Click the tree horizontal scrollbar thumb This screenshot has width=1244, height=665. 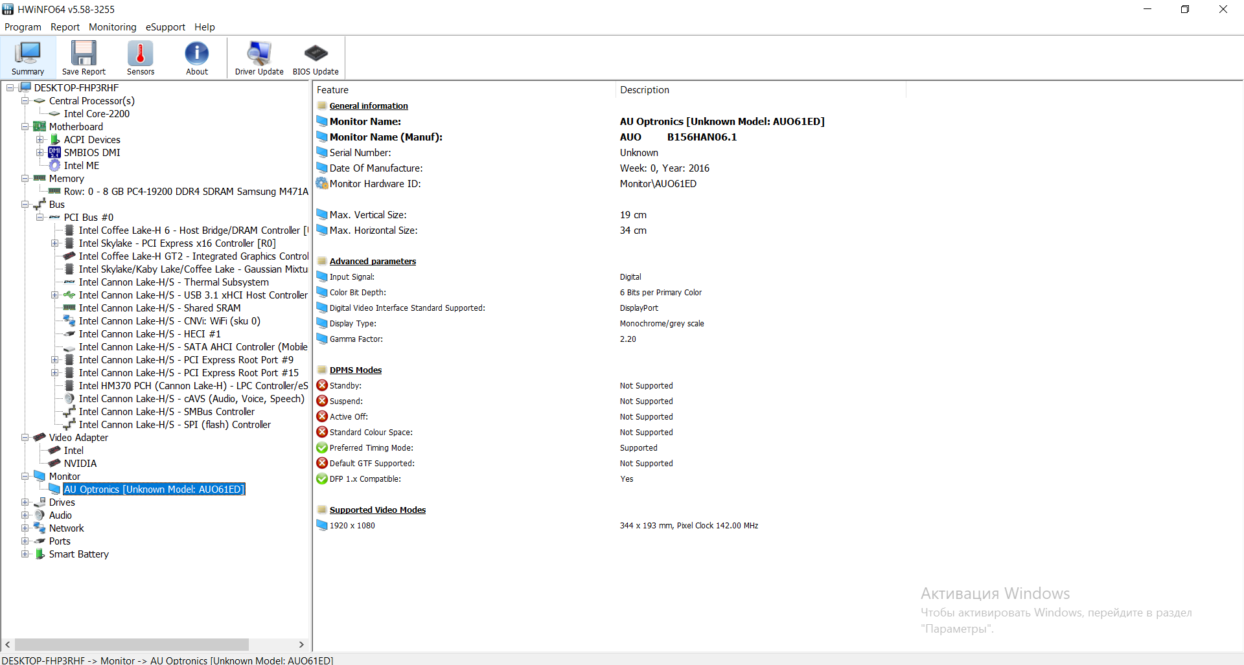(132, 645)
